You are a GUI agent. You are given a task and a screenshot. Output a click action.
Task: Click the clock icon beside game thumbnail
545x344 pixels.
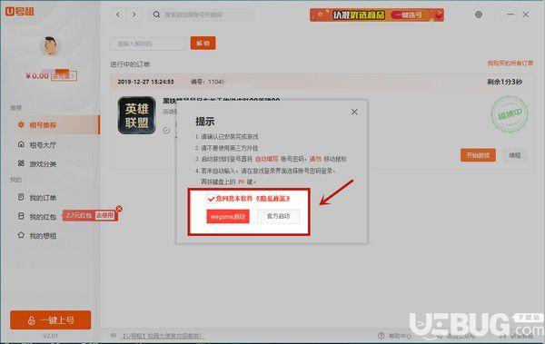167,131
